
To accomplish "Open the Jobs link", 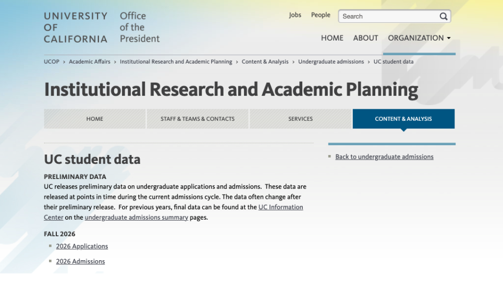I will (x=295, y=15).
